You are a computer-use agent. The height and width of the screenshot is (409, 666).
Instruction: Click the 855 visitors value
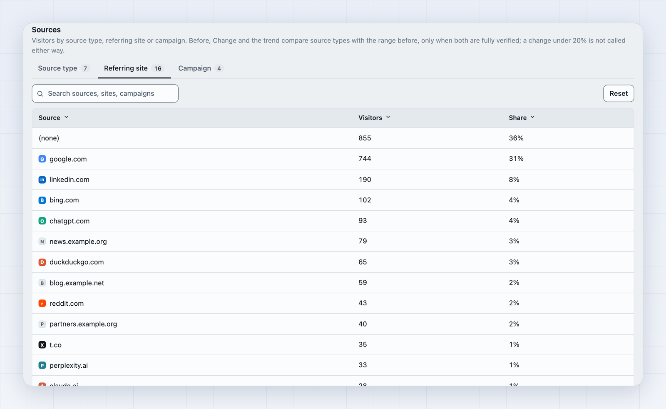pos(365,138)
